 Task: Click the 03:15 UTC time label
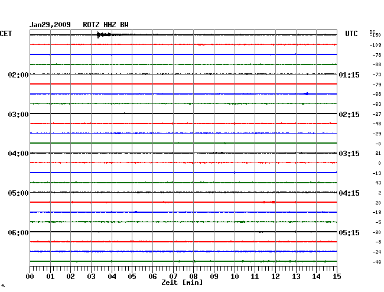(x=349, y=154)
